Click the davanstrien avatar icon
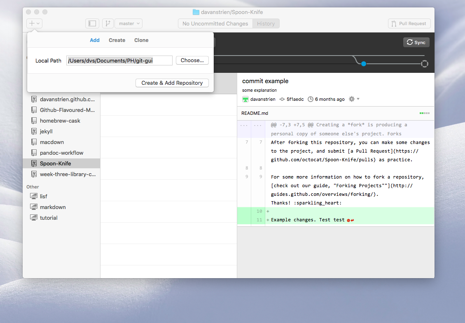 [x=245, y=99]
